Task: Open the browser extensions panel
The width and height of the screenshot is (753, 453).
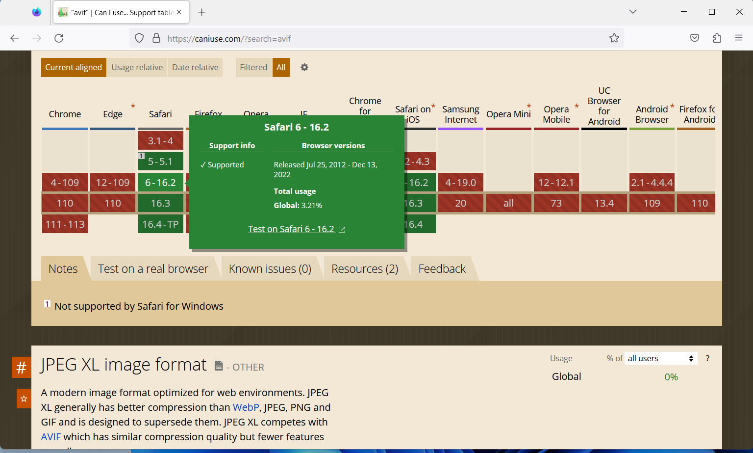Action: (717, 38)
